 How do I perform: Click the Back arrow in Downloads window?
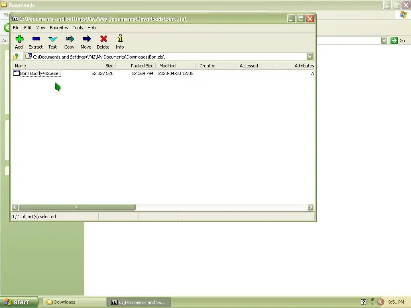(7, 27)
